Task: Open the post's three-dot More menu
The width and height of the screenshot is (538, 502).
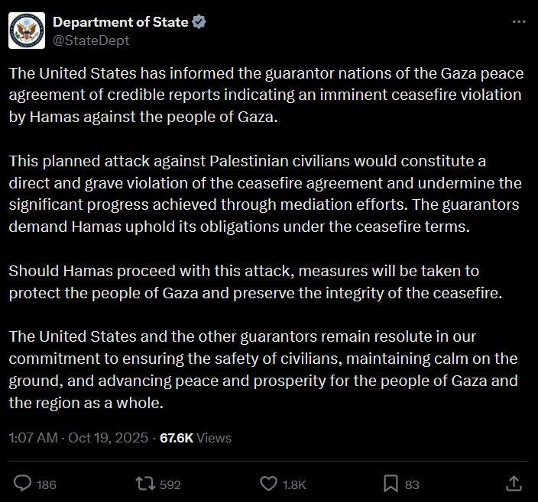Action: [x=518, y=22]
